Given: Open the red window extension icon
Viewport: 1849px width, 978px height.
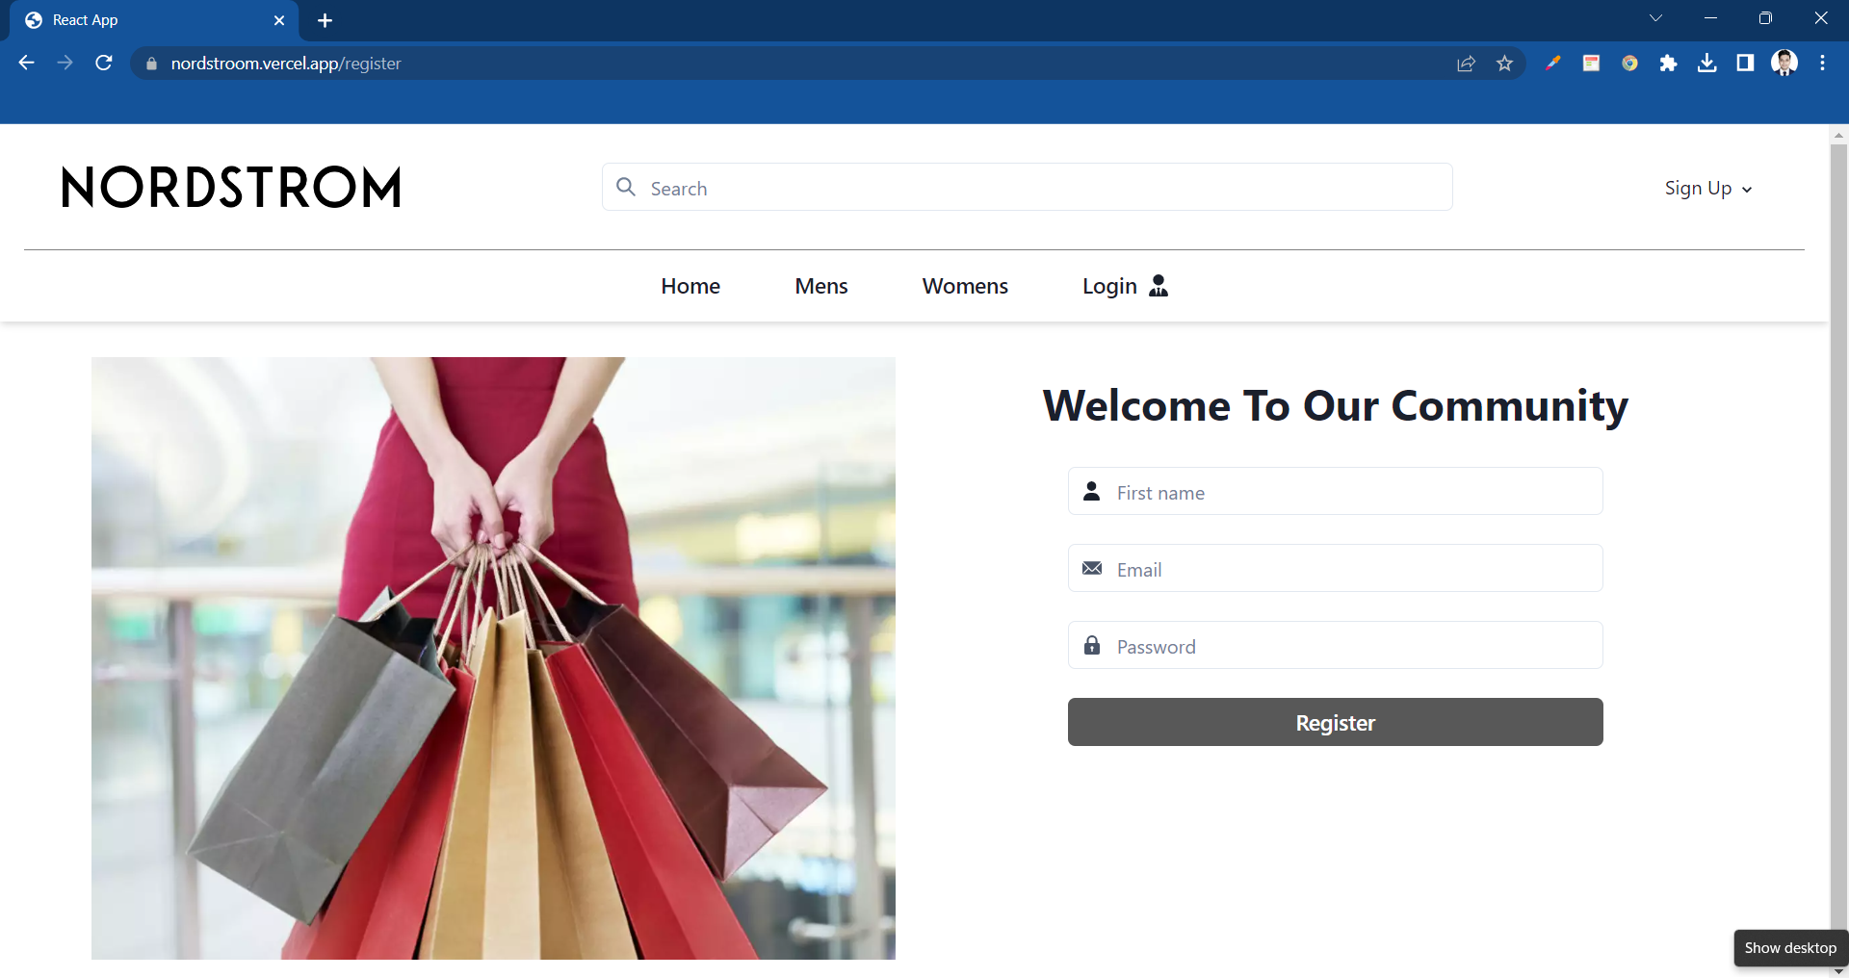Looking at the screenshot, I should pos(1591,64).
